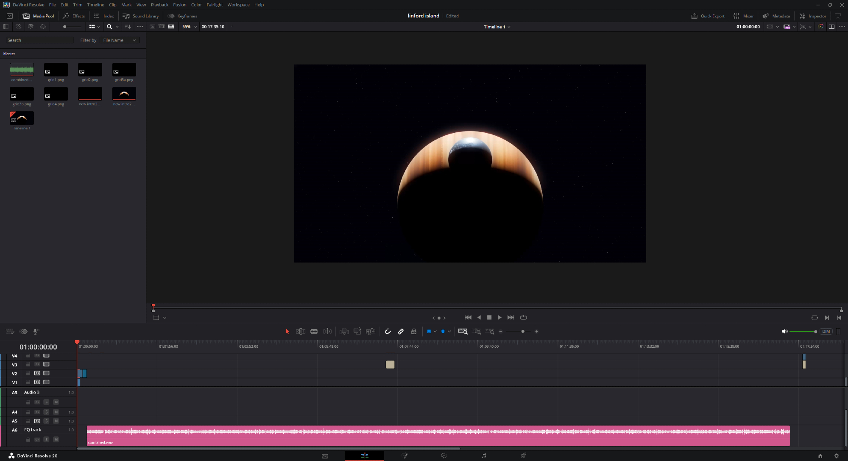The width and height of the screenshot is (848, 461).
Task: Open project settings gear icon
Action: pos(837,456)
